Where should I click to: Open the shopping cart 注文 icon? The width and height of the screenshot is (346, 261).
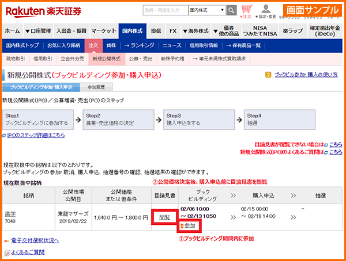[246, 11]
